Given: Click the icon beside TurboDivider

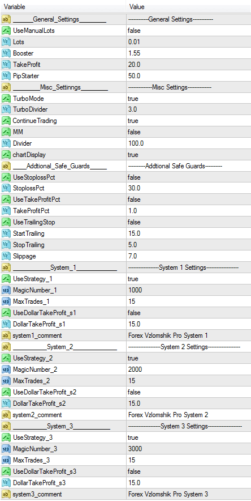Looking at the screenshot, I should 6,109.
